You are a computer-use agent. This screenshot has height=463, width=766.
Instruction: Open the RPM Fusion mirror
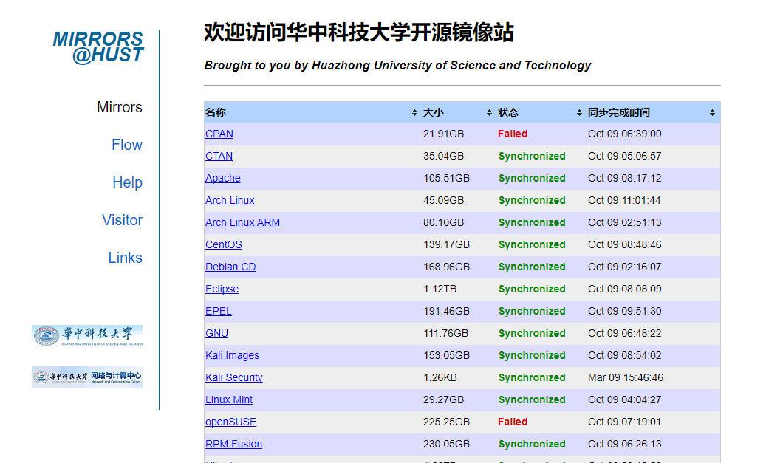point(233,444)
